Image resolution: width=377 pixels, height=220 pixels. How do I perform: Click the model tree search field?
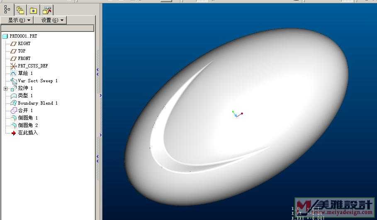point(48,28)
